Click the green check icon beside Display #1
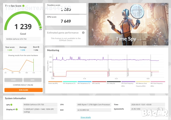The height and width of the screenshot is (120, 171). pos(17,109)
